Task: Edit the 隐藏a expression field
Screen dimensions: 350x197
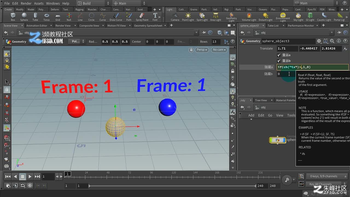Action: click(x=313, y=67)
